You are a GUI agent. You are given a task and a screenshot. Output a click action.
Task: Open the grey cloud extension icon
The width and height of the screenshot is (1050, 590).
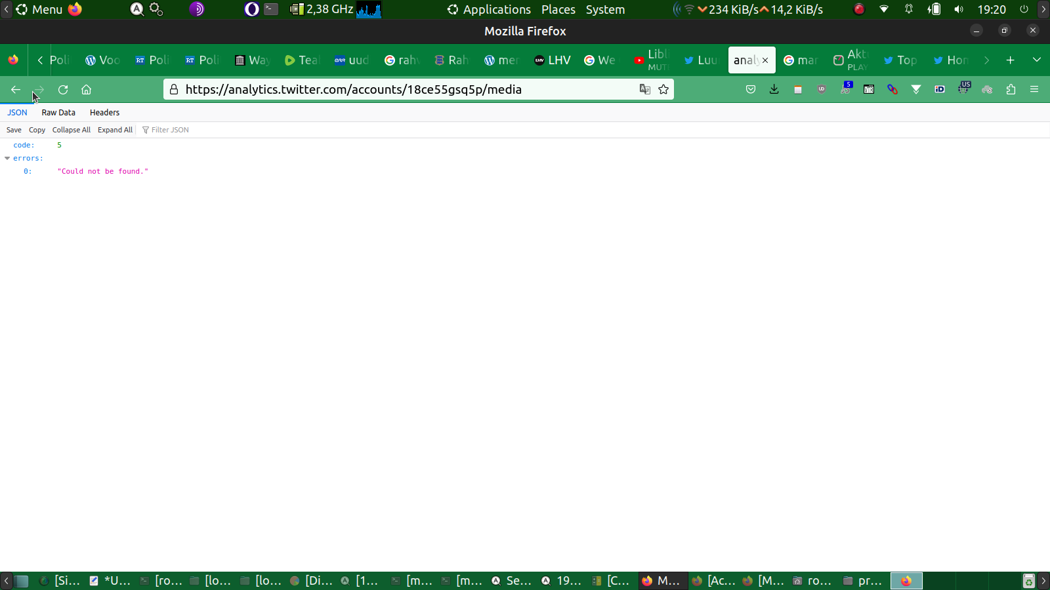(987, 90)
